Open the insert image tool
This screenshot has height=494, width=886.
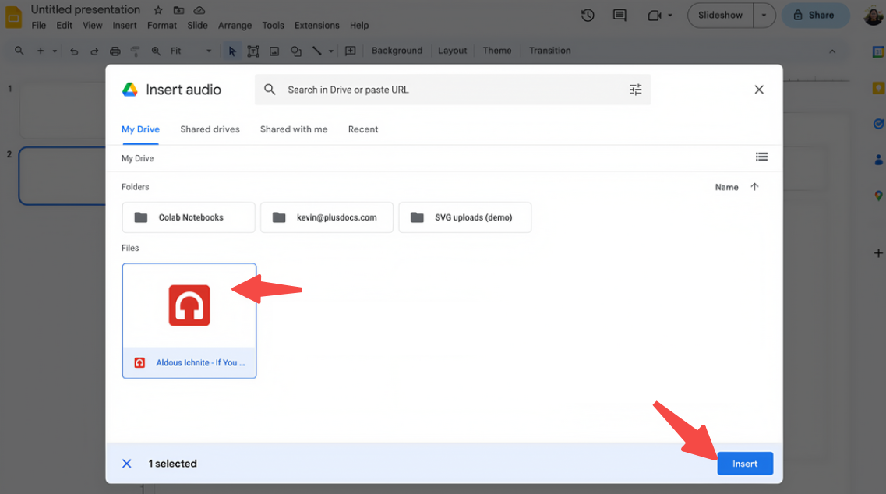pyautogui.click(x=274, y=50)
